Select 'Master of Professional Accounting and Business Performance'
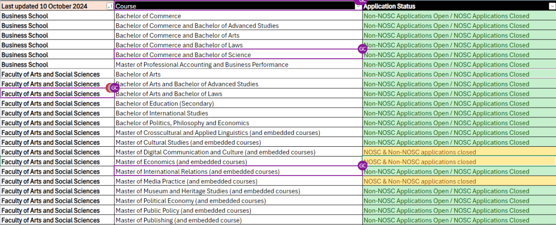556x225 pixels. (238, 64)
